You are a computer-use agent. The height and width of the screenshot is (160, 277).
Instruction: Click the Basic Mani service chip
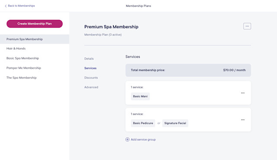click(x=140, y=96)
